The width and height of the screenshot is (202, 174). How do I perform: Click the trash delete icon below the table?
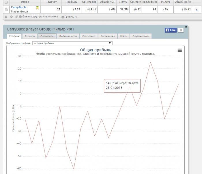[6, 17]
